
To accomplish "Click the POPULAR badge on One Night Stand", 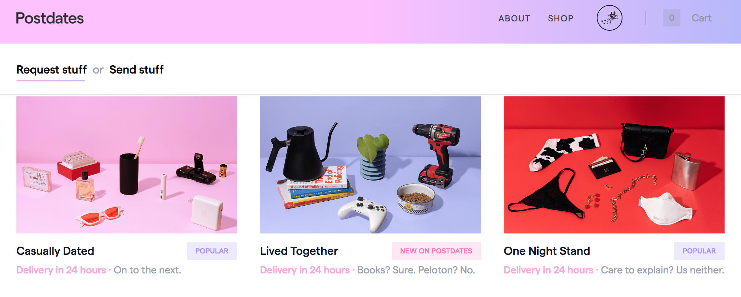I will pyautogui.click(x=699, y=251).
